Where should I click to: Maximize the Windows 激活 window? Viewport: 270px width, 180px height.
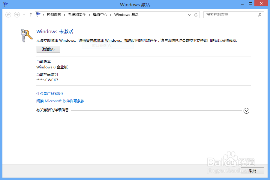pos(250,3)
